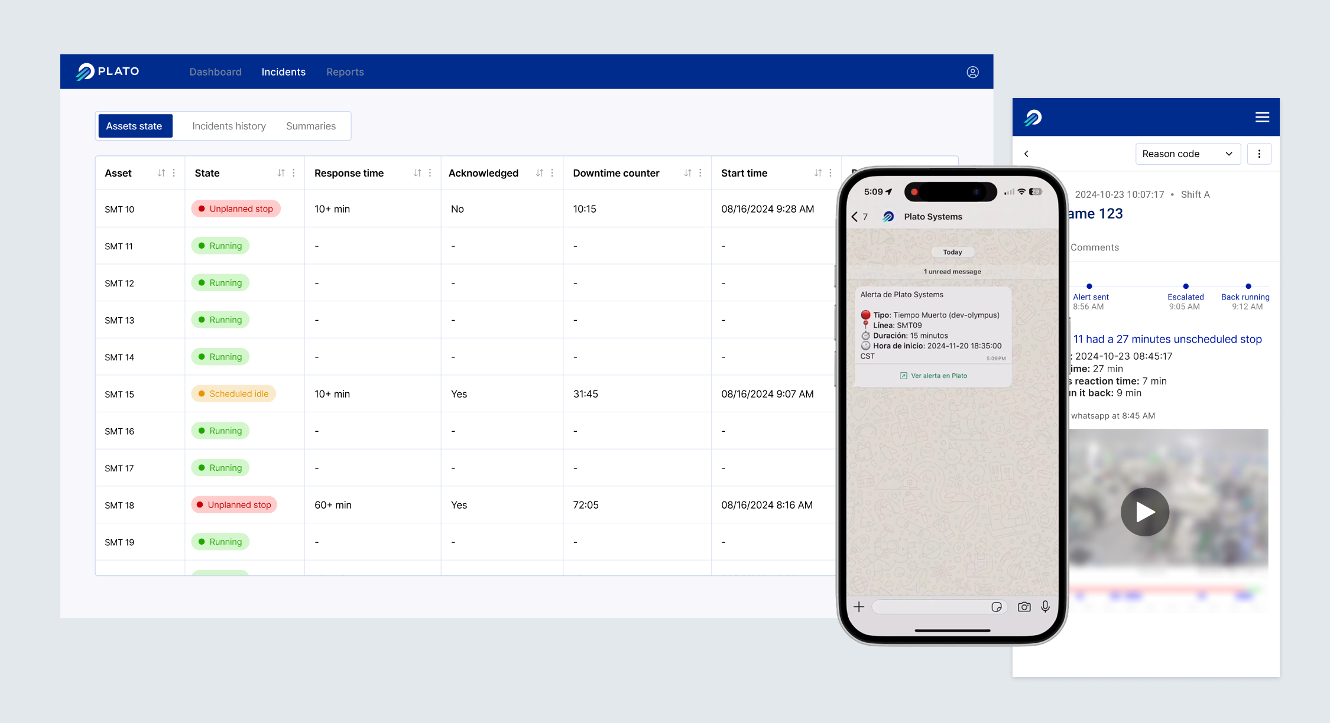Click the SMT 10 asset name
Image resolution: width=1330 pixels, height=723 pixels.
point(119,209)
